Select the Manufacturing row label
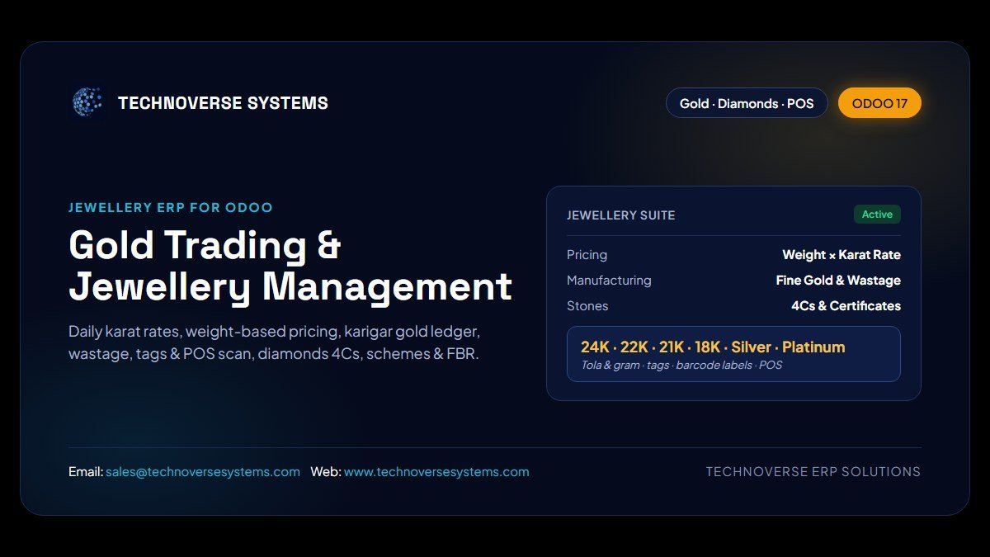Image resolution: width=990 pixels, height=557 pixels. [609, 281]
